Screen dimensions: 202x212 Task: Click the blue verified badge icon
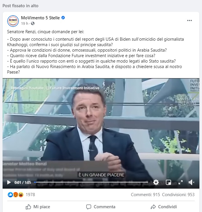tap(63, 18)
